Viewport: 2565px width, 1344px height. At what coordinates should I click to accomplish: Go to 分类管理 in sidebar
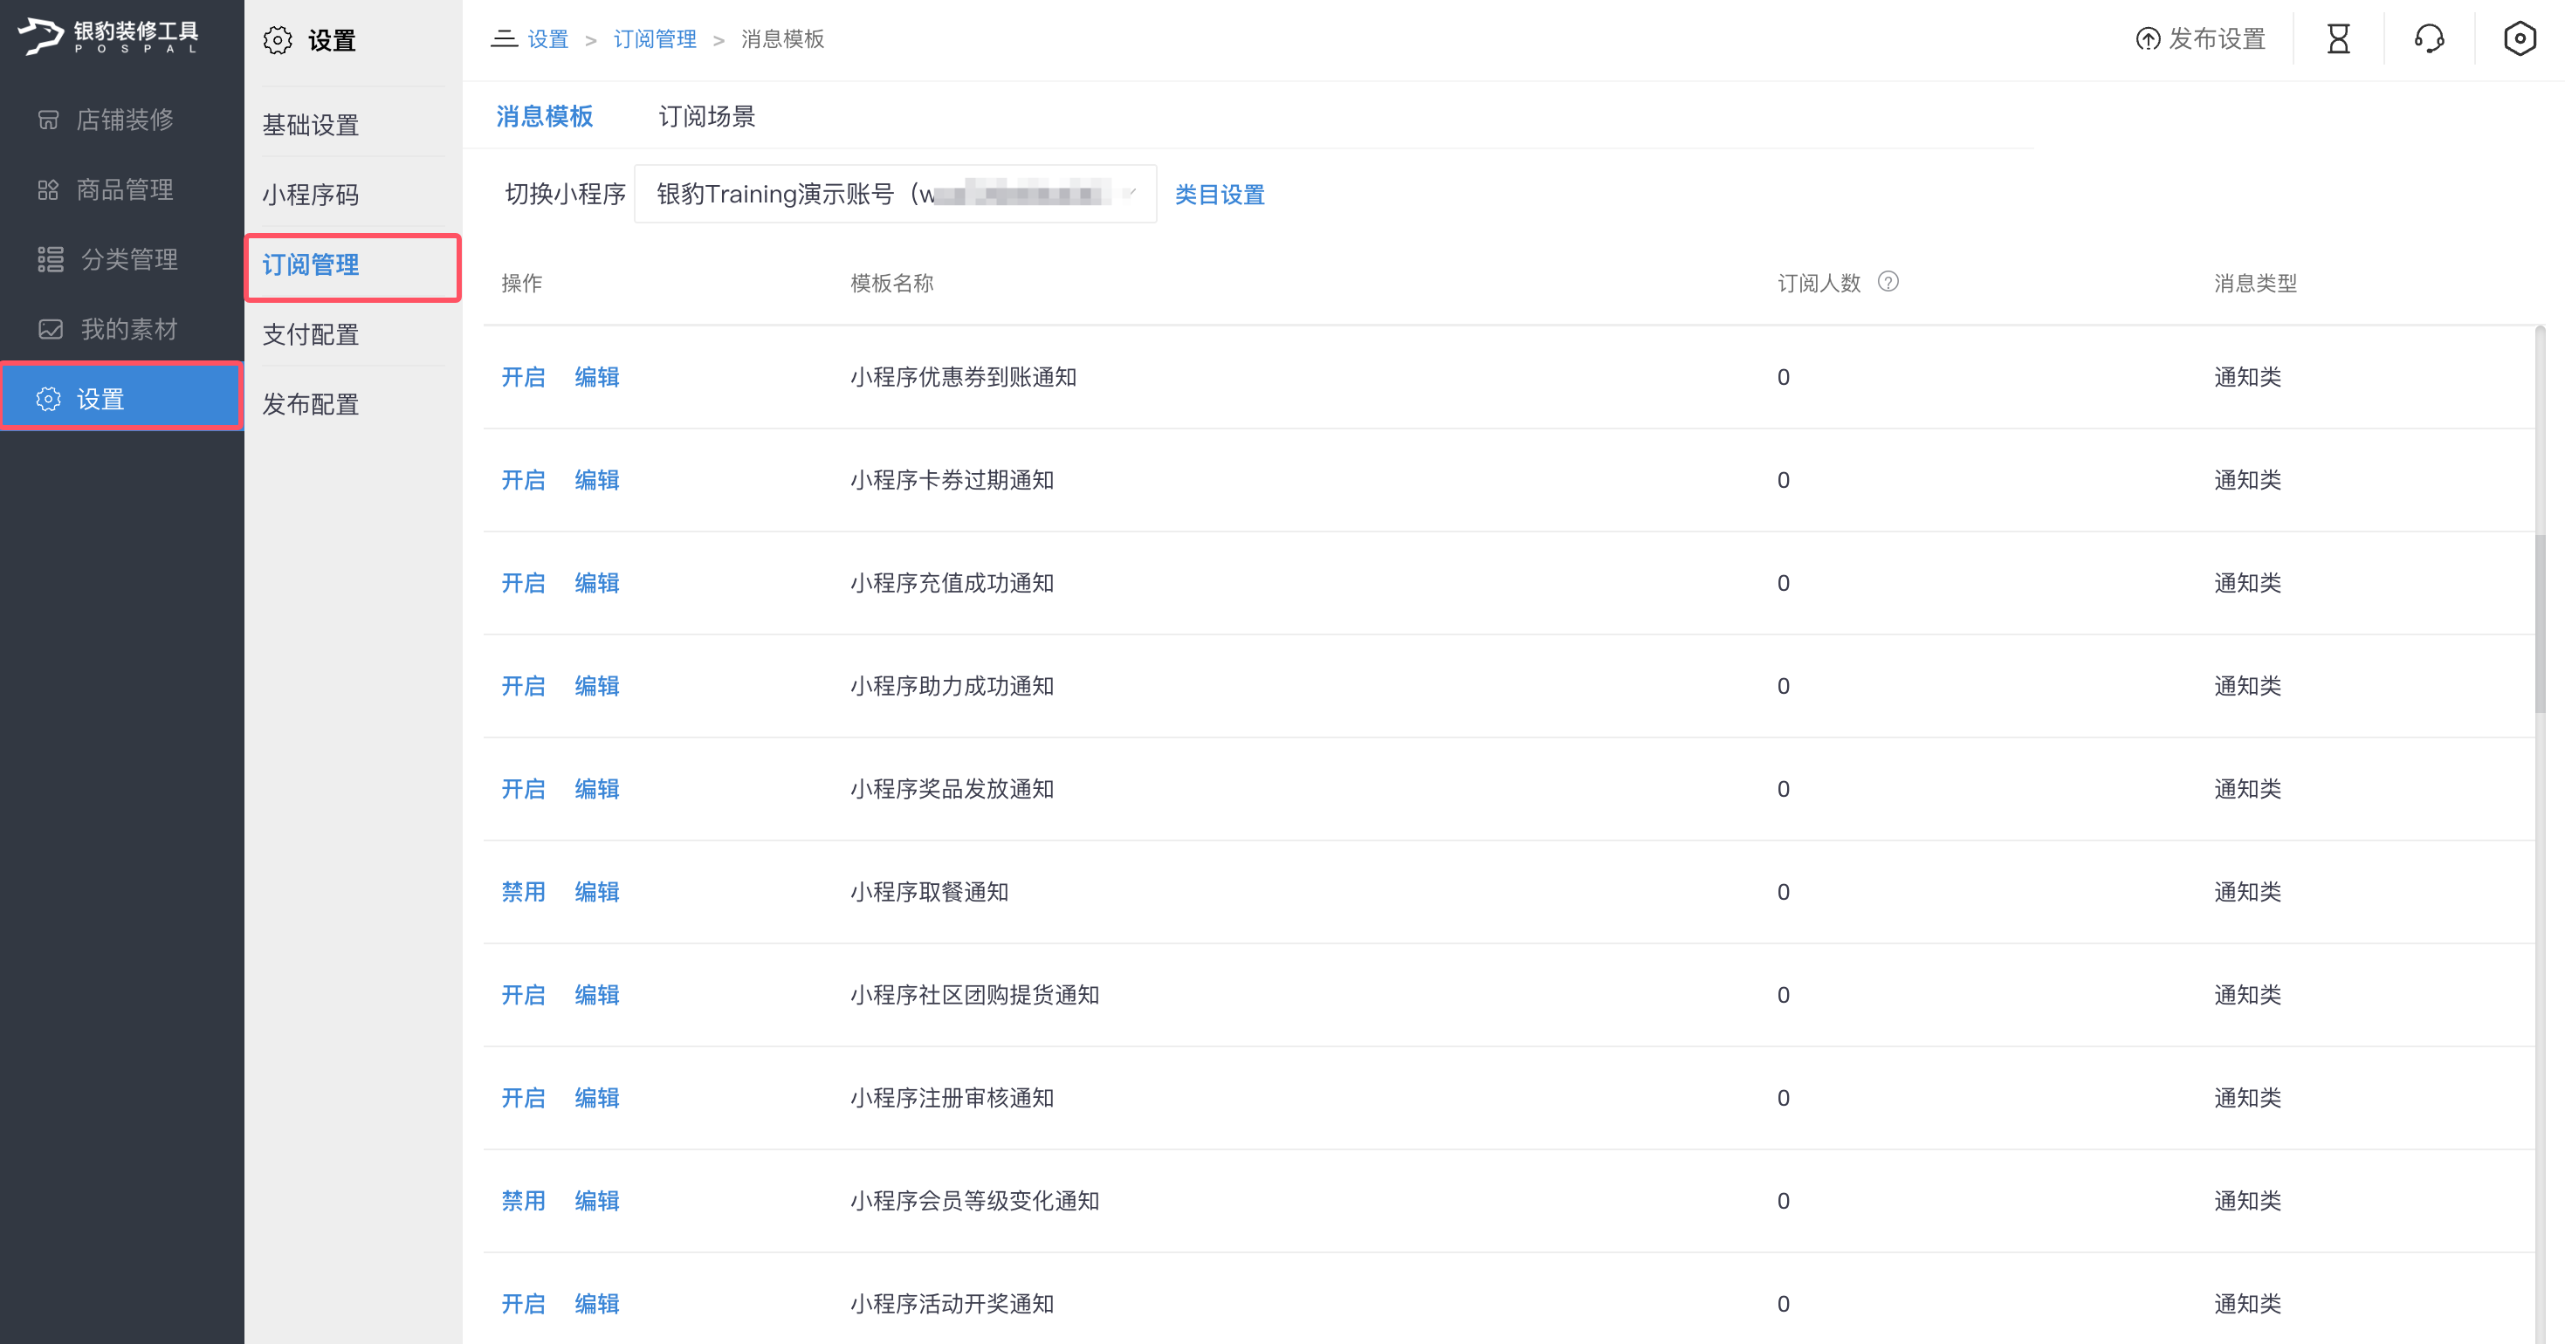tap(127, 259)
